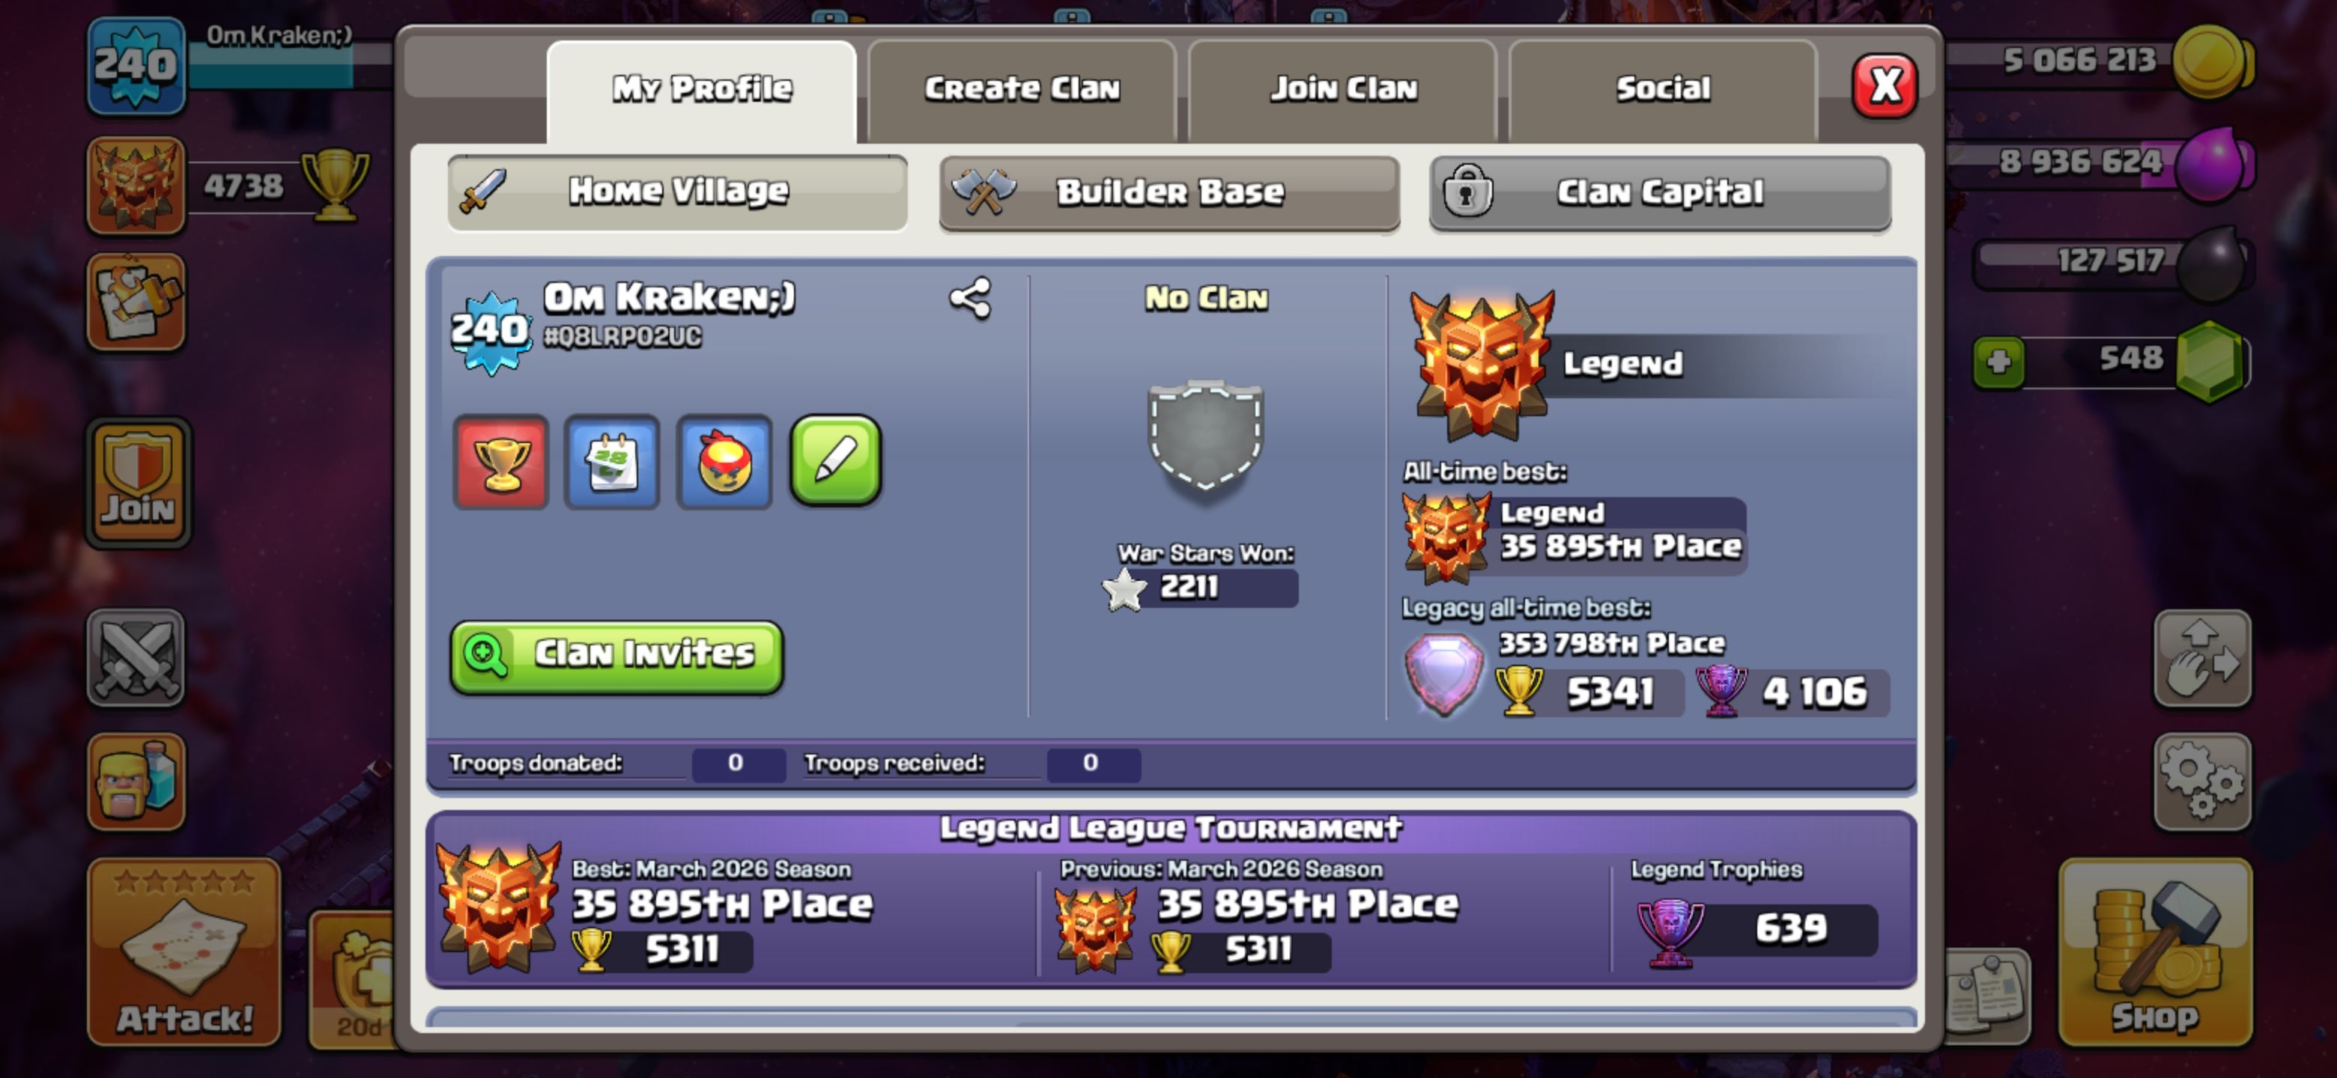Tap the empty clan shield placeholder

1206,438
